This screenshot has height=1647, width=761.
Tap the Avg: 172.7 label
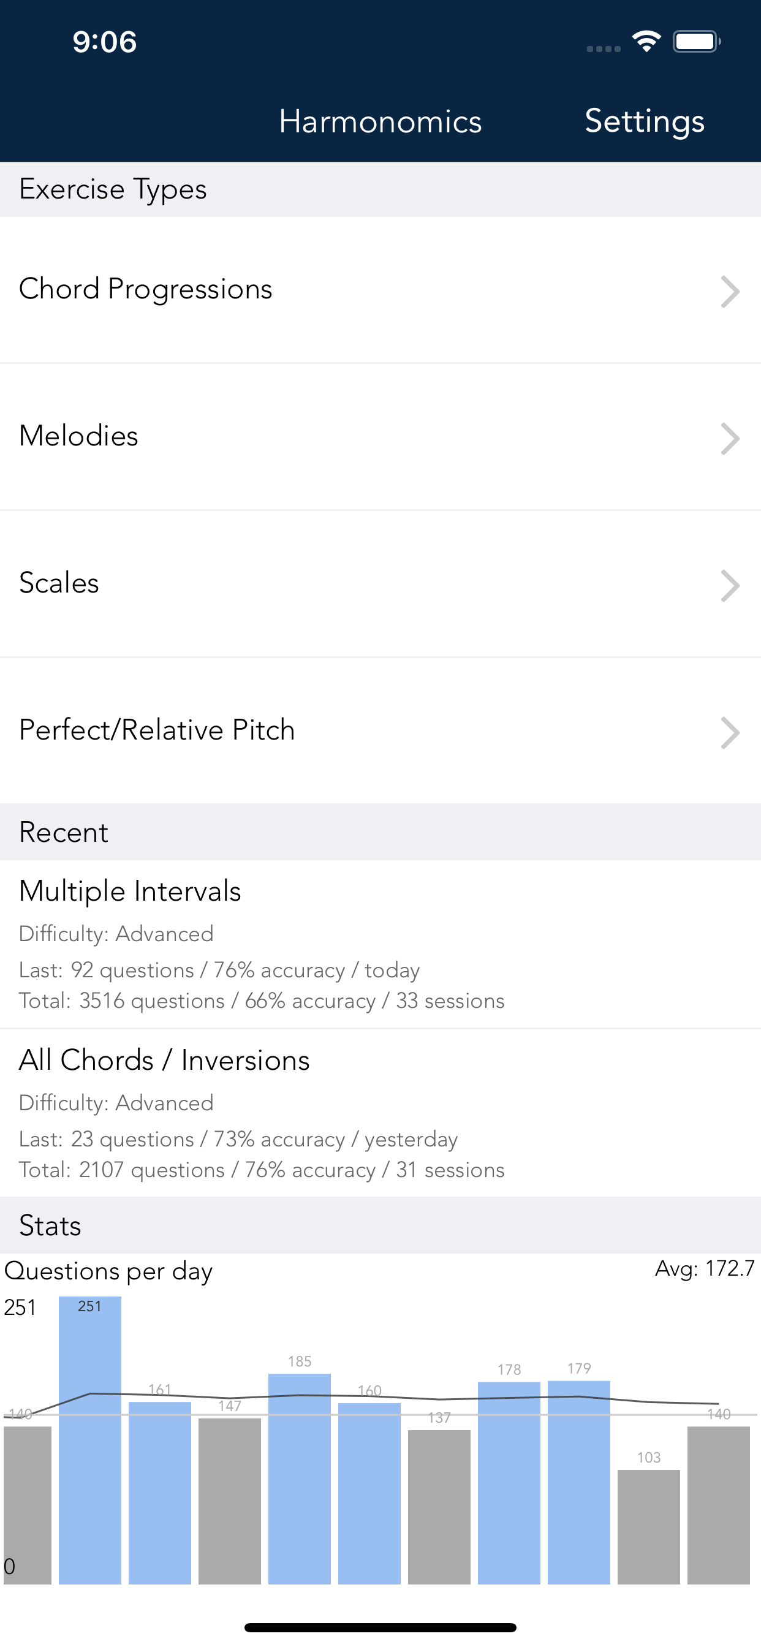(x=704, y=1268)
